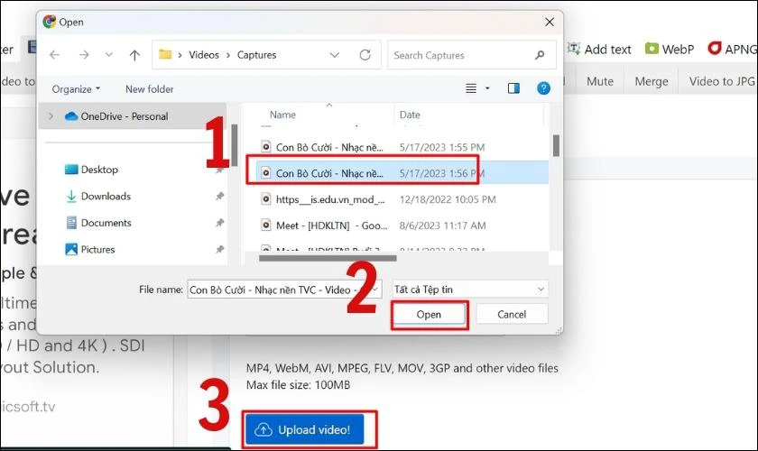758x451 pixels.
Task: Toggle the preview pane icon
Action: [513, 88]
